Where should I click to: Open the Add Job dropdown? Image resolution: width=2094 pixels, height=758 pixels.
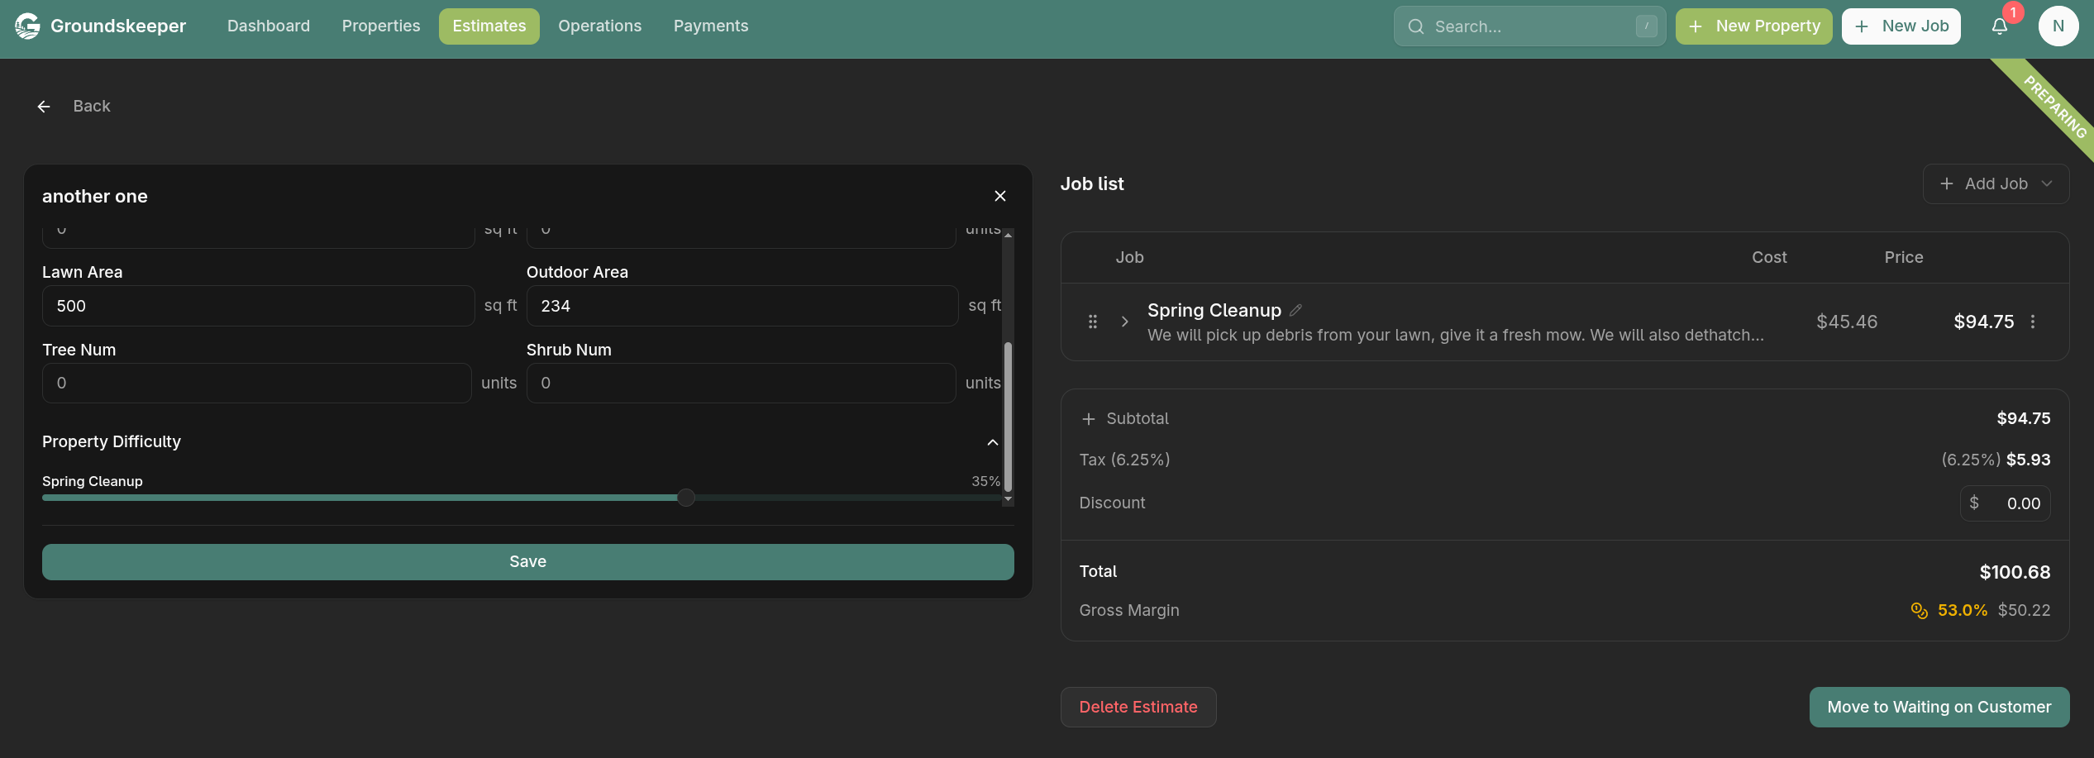[x=1996, y=184]
